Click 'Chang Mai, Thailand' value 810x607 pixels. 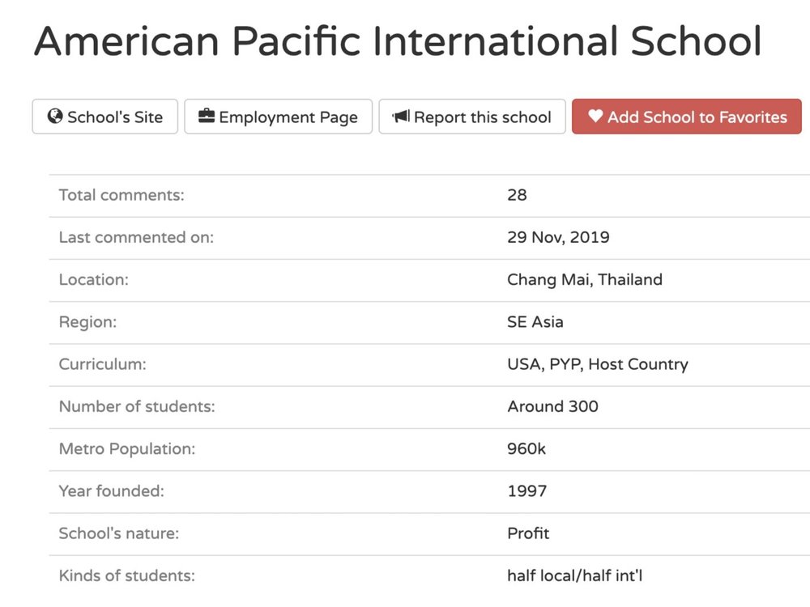click(x=585, y=280)
